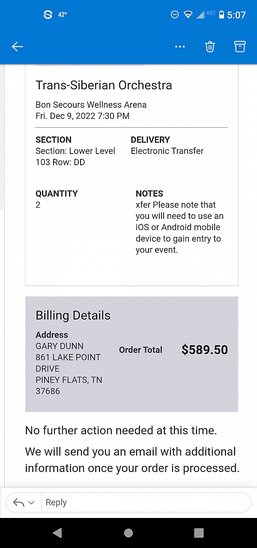Tap the Wi-Fi status icon
Image resolution: width=257 pixels, height=548 pixels.
pos(188,15)
